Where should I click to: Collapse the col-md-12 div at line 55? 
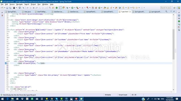click(x=9, y=87)
